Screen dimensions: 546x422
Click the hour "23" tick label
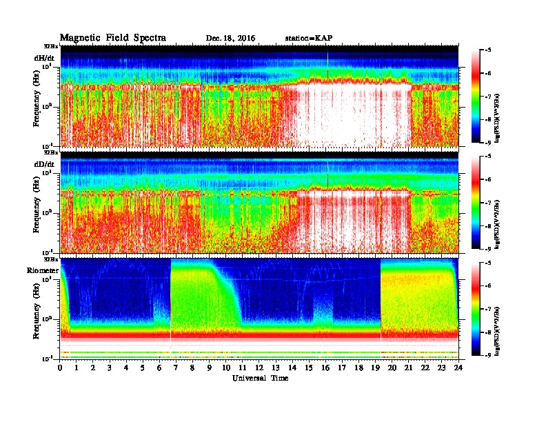coord(441,368)
